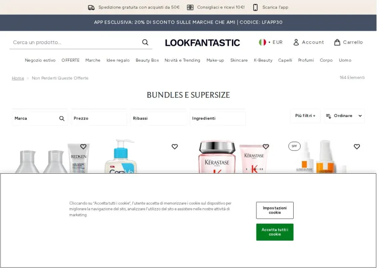Click the Non Perderti Queste Offerte breadcrumb
Image resolution: width=381 pixels, height=268 pixels.
tap(60, 78)
